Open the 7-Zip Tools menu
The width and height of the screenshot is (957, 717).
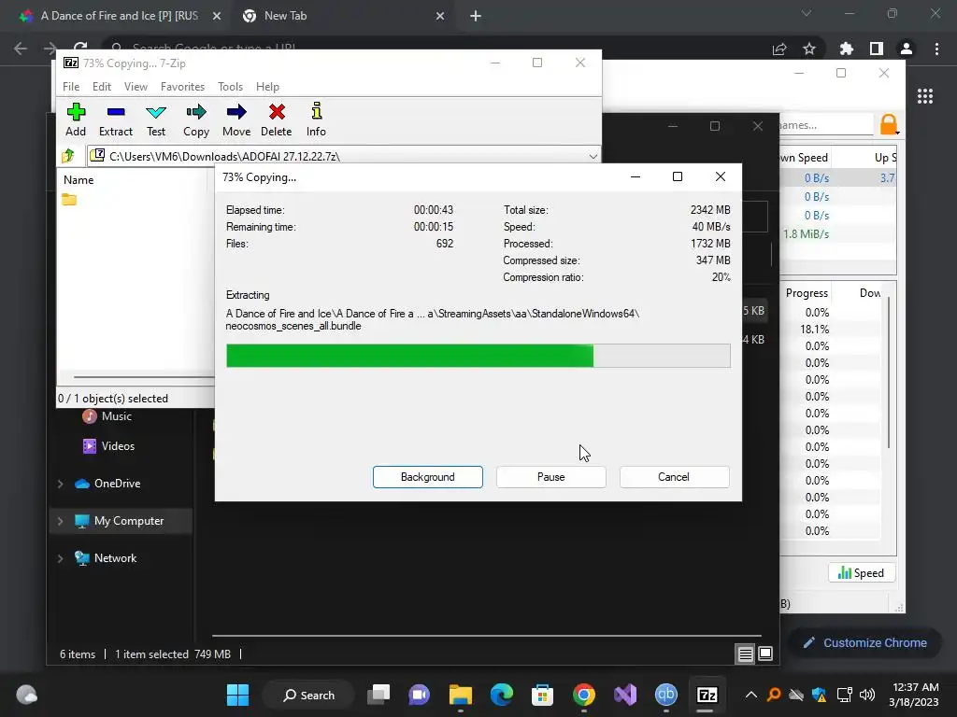coord(230,87)
